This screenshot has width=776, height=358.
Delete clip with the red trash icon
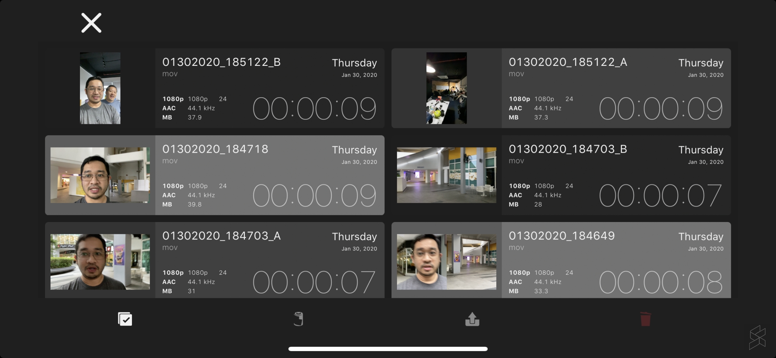(645, 319)
